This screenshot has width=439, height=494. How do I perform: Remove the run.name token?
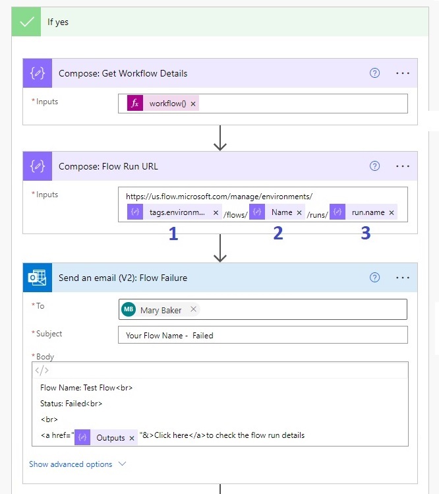click(x=392, y=212)
